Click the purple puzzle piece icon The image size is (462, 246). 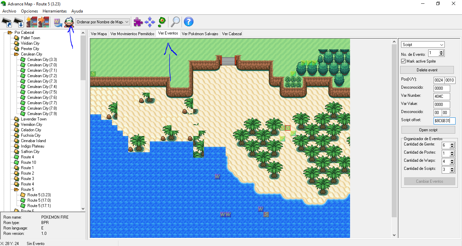tap(138, 22)
